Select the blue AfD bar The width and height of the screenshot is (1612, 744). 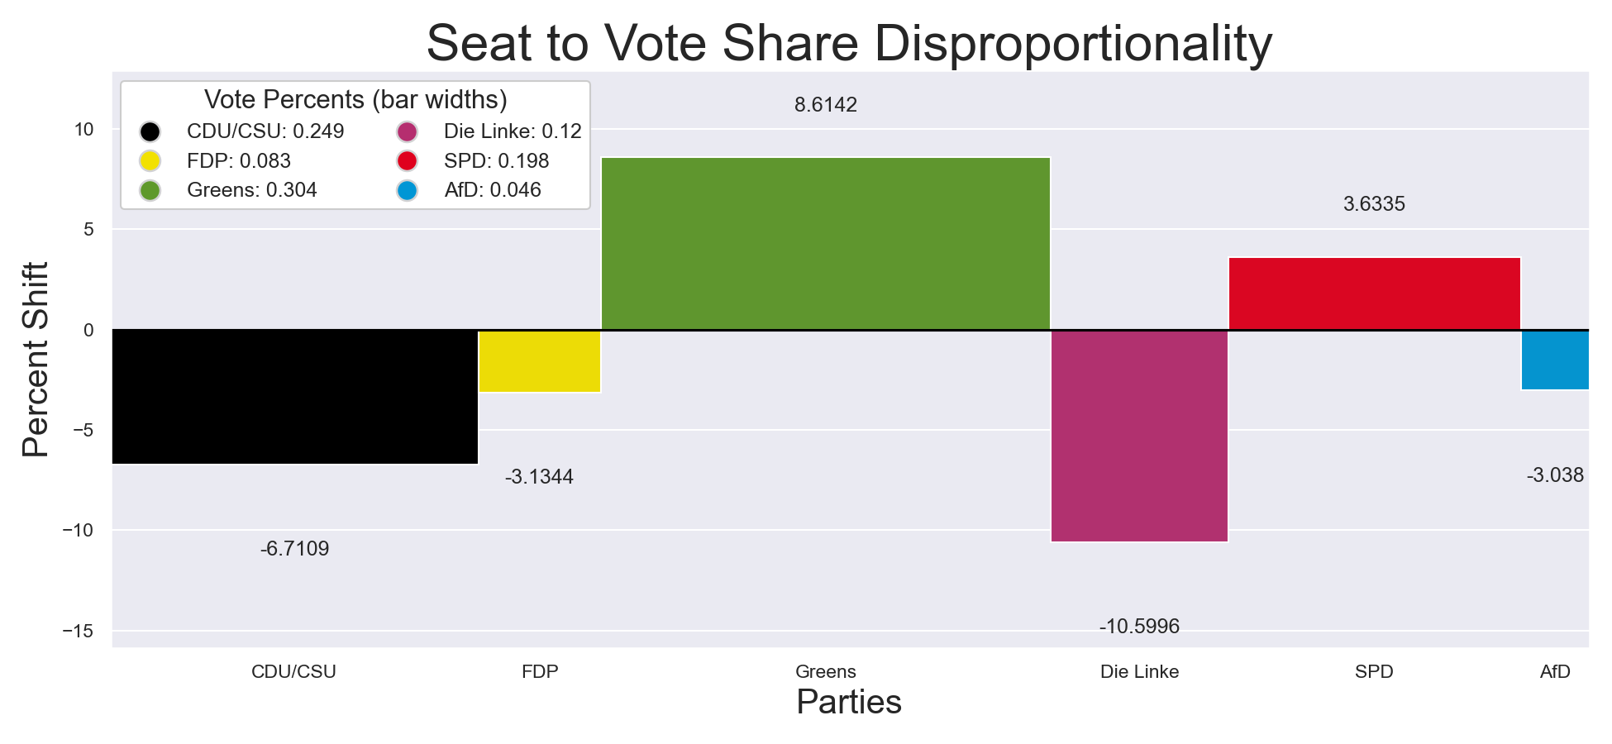(1554, 360)
